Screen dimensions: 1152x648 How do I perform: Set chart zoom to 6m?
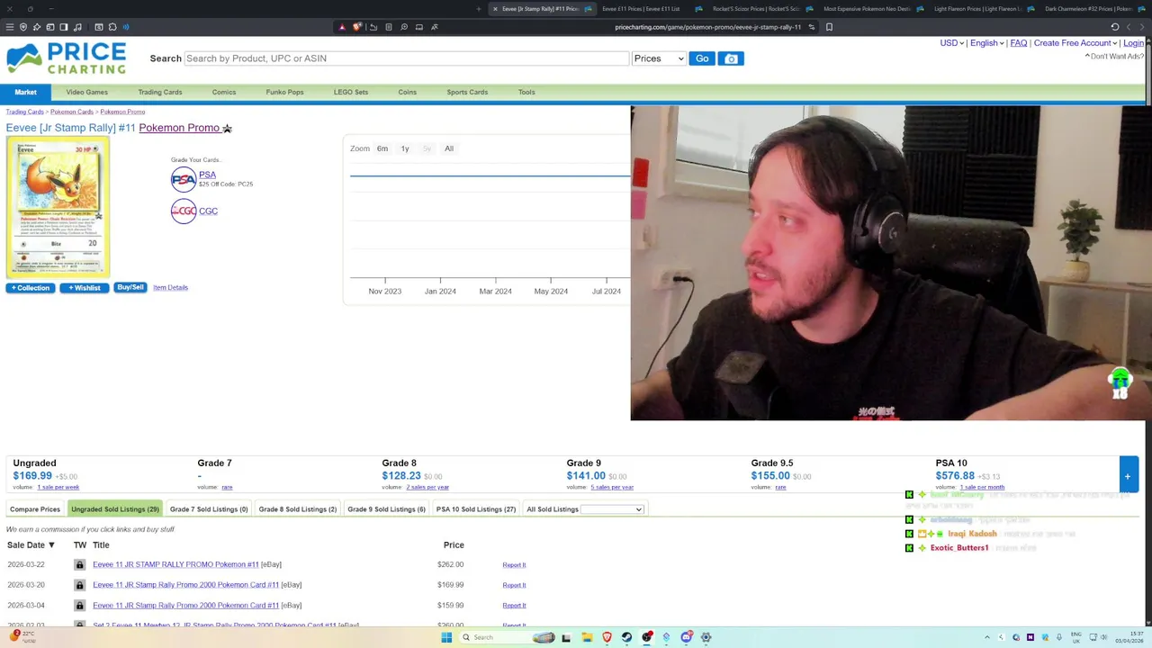coord(382,148)
